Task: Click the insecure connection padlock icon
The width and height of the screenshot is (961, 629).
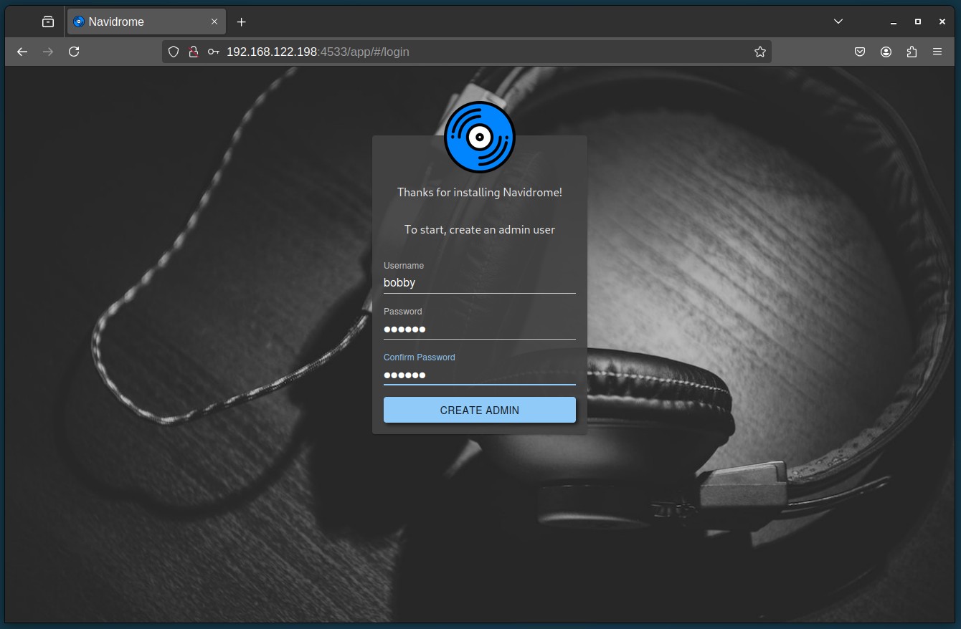Action: [193, 52]
